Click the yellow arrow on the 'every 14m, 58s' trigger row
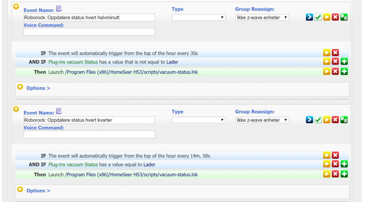This screenshot has height=202, width=366. tap(327, 156)
